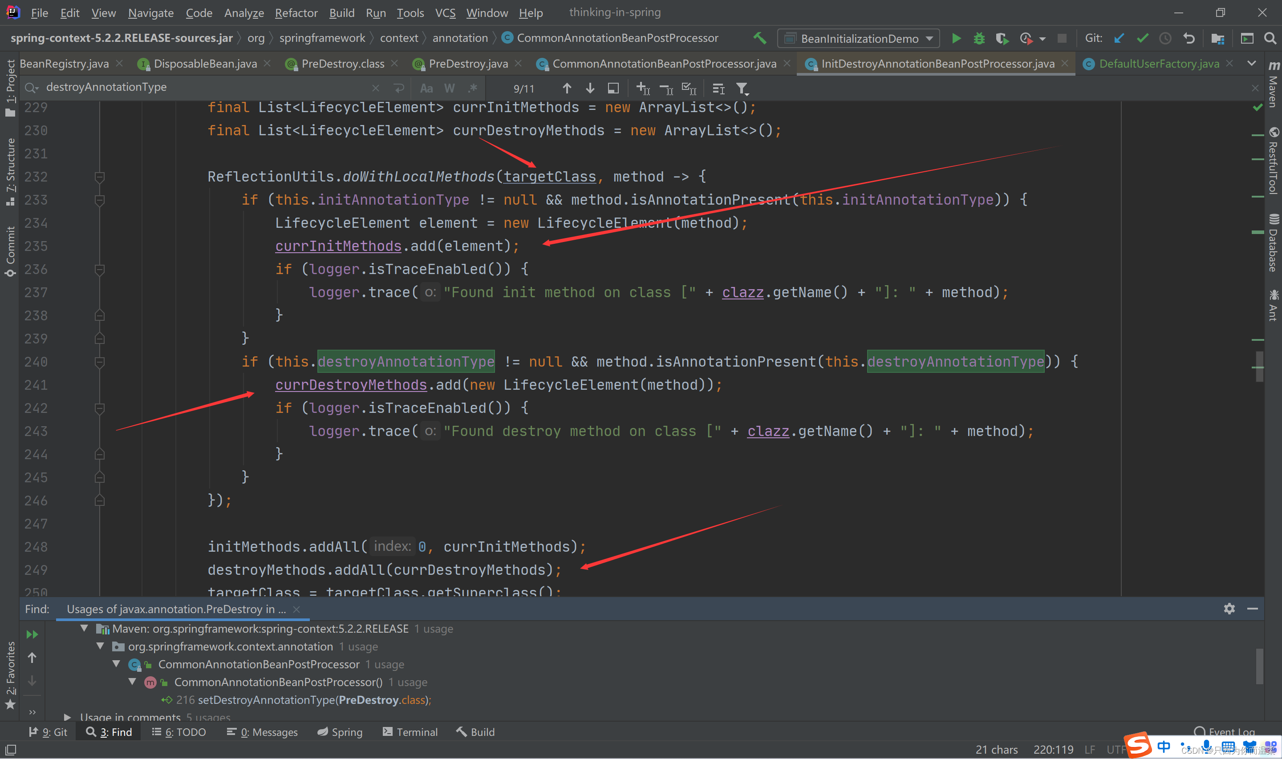Viewport: 1282px width, 759px height.
Task: Expand Usage in comments node
Action: tap(67, 717)
